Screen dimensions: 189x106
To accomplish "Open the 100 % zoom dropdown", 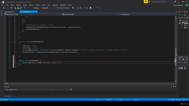I will (11, 83).
